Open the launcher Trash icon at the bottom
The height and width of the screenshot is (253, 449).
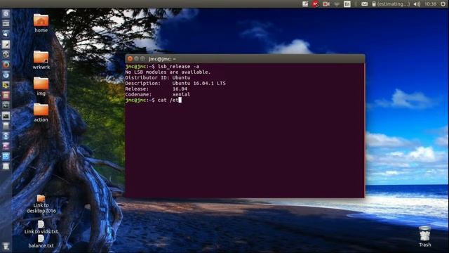tap(6, 246)
